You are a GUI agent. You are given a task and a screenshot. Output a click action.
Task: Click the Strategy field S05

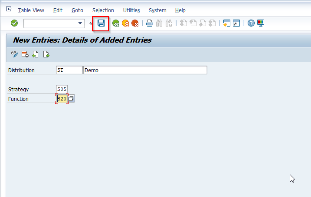(62, 89)
